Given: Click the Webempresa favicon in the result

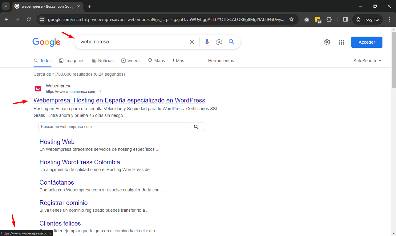Looking at the screenshot, I should (x=38, y=89).
